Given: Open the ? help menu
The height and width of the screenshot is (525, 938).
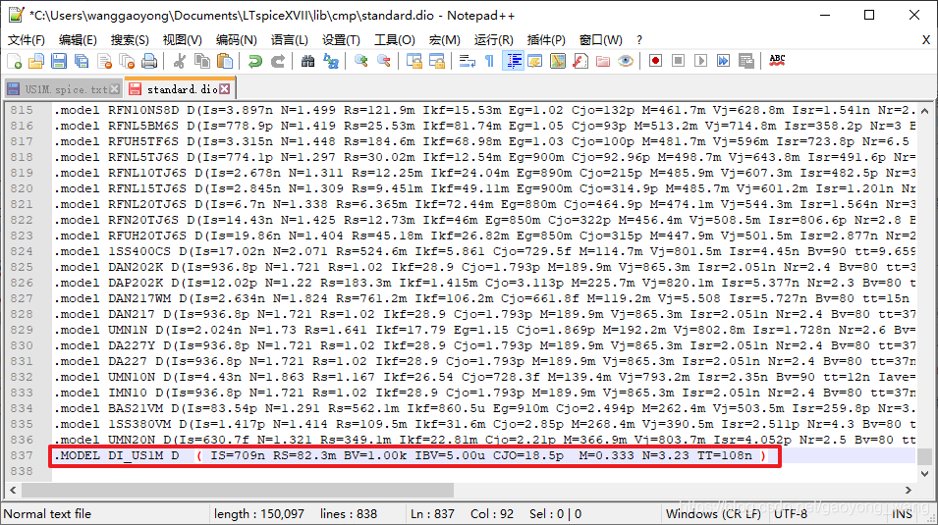Looking at the screenshot, I should pyautogui.click(x=639, y=40).
